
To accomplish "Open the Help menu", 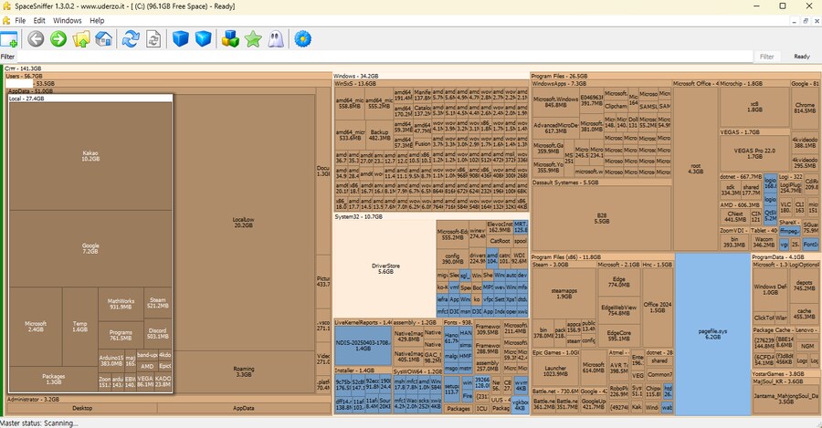I will (x=97, y=20).
